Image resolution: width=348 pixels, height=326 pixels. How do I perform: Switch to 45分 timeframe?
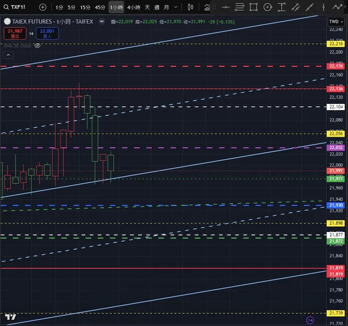(100, 8)
